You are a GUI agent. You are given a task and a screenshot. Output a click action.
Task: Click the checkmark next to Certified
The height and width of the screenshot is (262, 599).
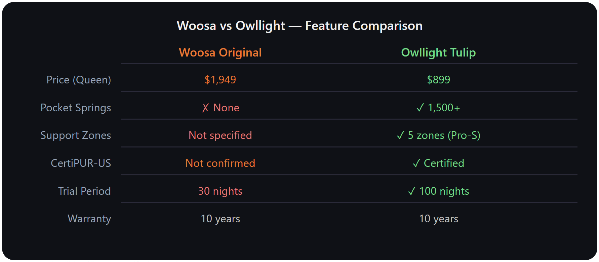coord(416,163)
